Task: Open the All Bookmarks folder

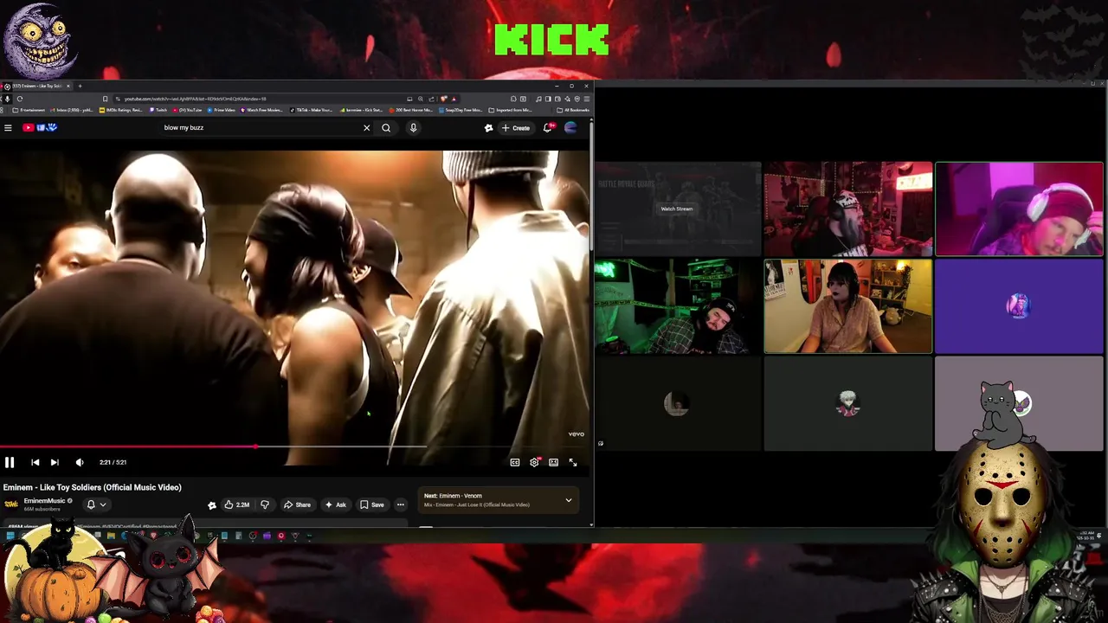Action: pyautogui.click(x=573, y=110)
